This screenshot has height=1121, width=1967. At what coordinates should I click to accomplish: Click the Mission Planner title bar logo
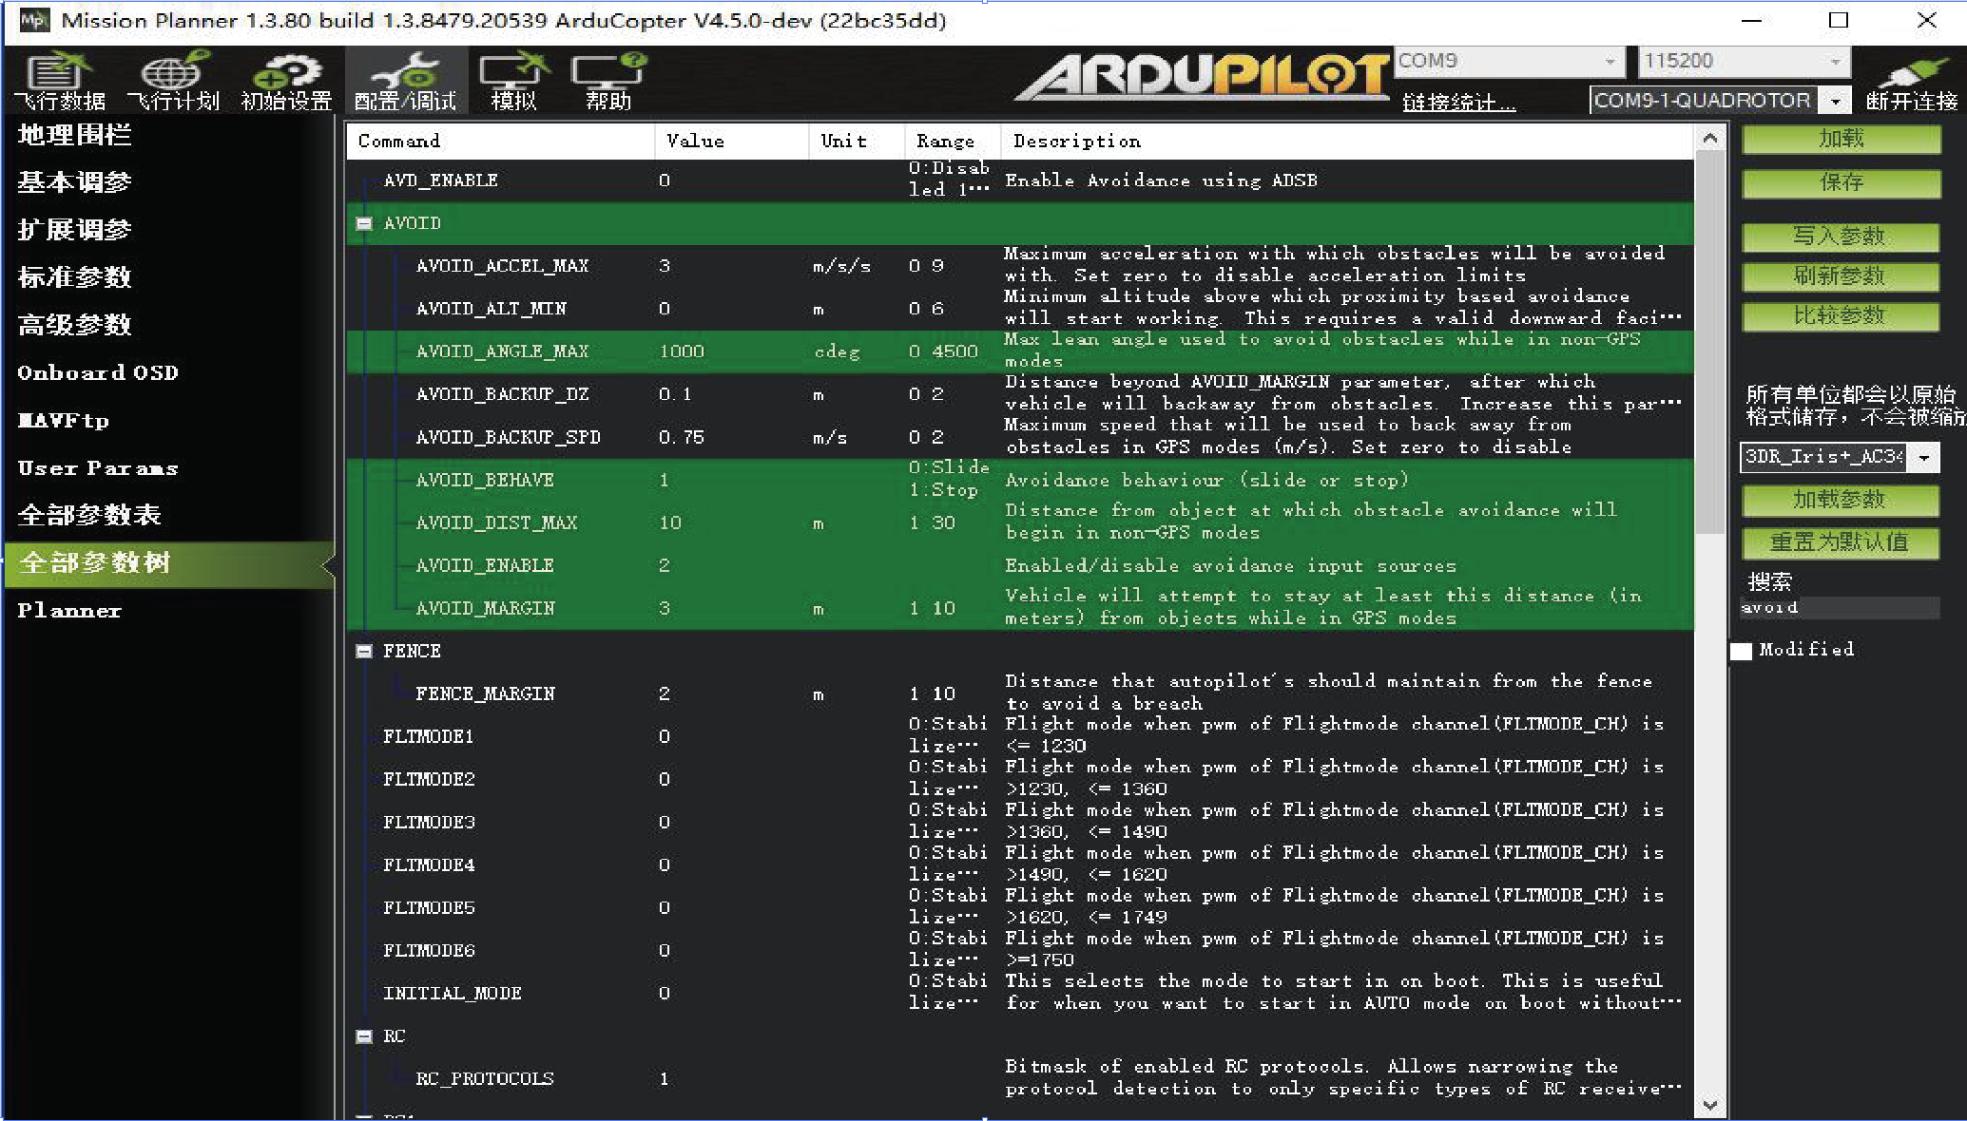pyautogui.click(x=33, y=20)
